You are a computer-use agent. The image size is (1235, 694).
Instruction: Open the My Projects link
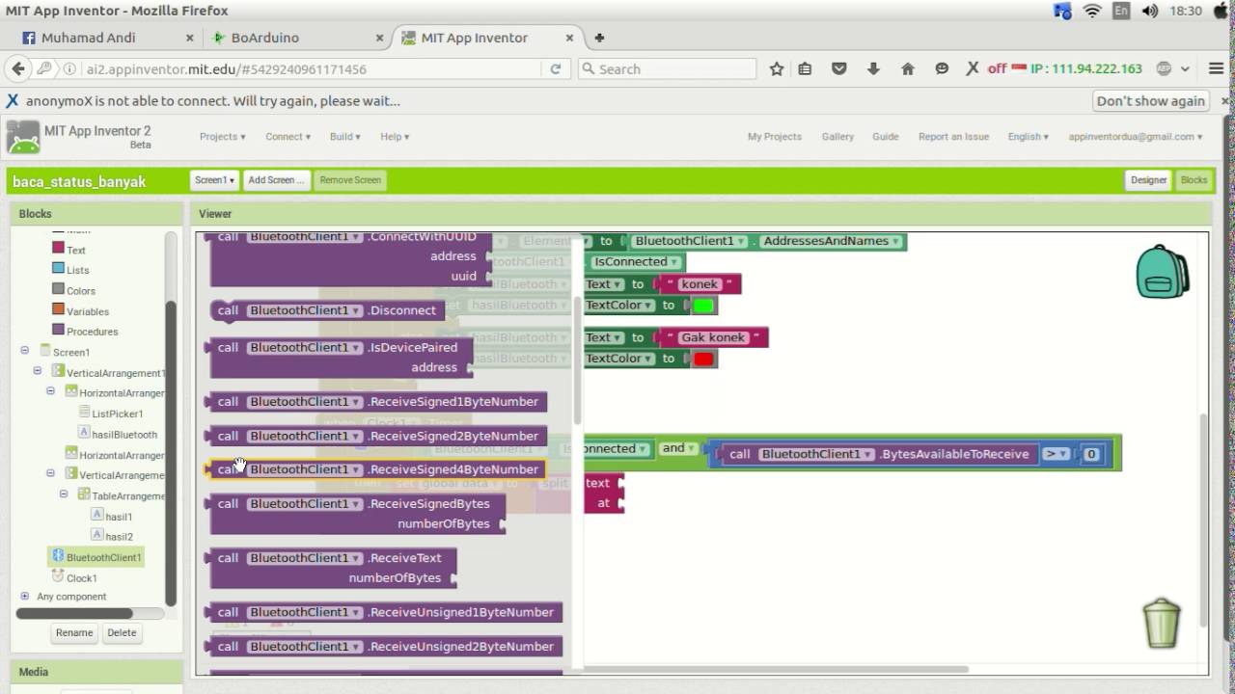click(774, 137)
